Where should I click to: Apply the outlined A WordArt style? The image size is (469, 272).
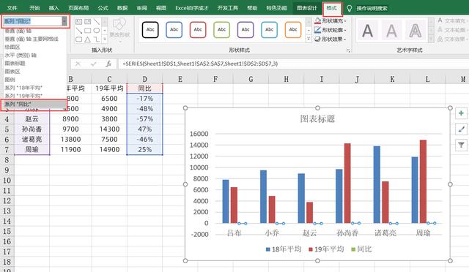[416, 30]
